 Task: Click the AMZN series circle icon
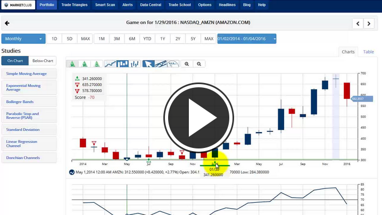click(x=72, y=172)
